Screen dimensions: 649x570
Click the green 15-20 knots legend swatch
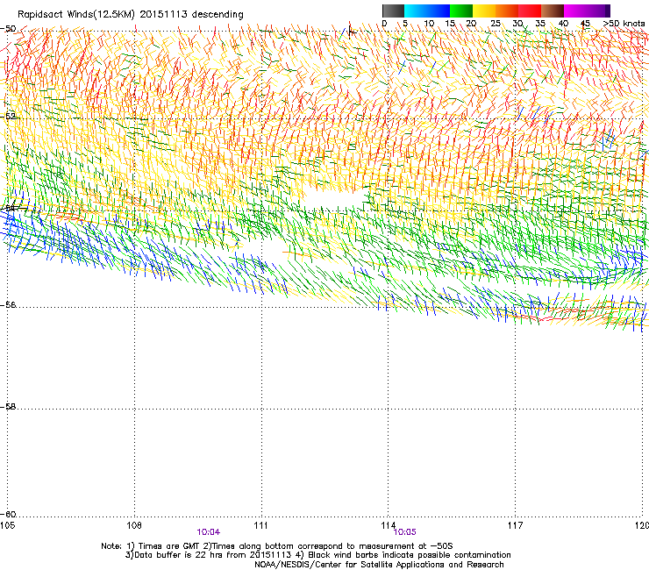click(461, 11)
